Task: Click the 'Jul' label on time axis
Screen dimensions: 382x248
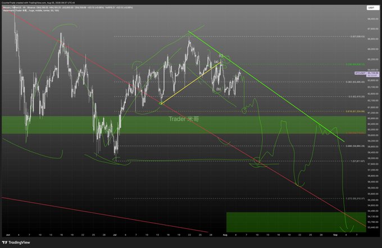Action: coord(115,235)
